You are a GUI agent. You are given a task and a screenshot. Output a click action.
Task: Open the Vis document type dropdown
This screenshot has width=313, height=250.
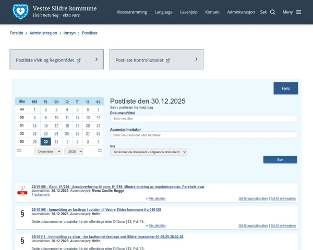[x=148, y=152]
